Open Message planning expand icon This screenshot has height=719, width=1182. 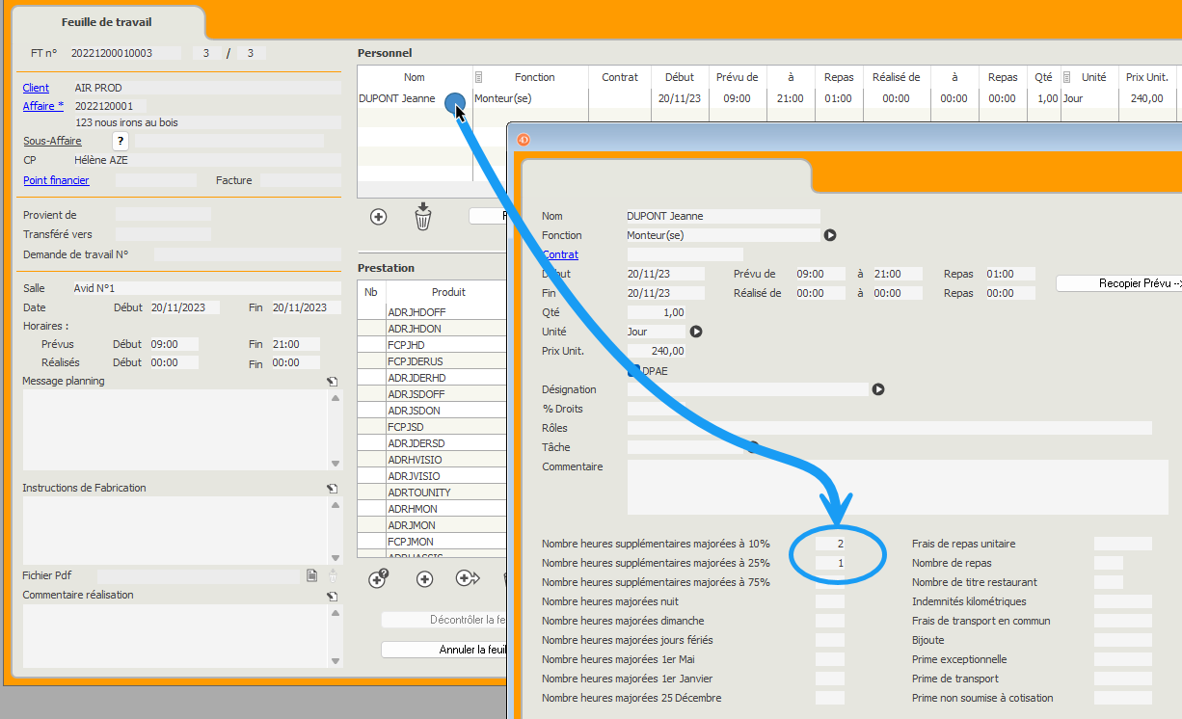(332, 382)
